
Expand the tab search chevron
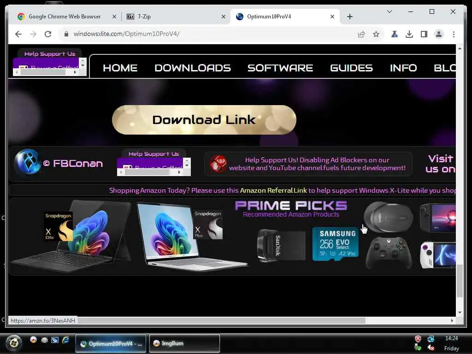(x=389, y=12)
